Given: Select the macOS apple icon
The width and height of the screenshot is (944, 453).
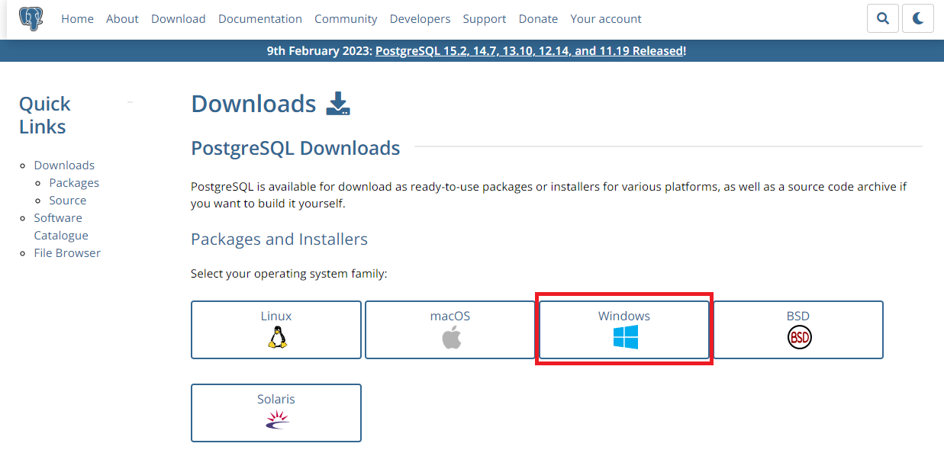Looking at the screenshot, I should pyautogui.click(x=452, y=336).
